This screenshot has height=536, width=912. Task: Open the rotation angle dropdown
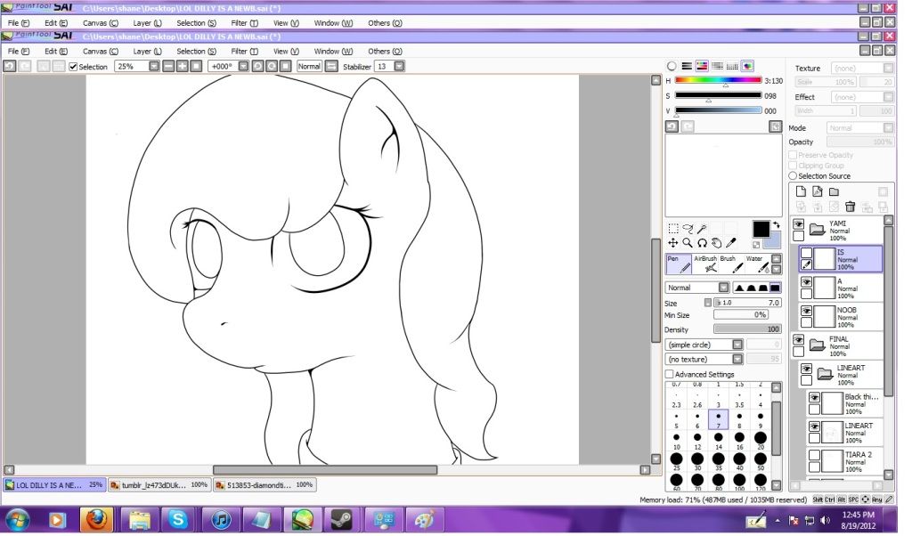coord(243,66)
